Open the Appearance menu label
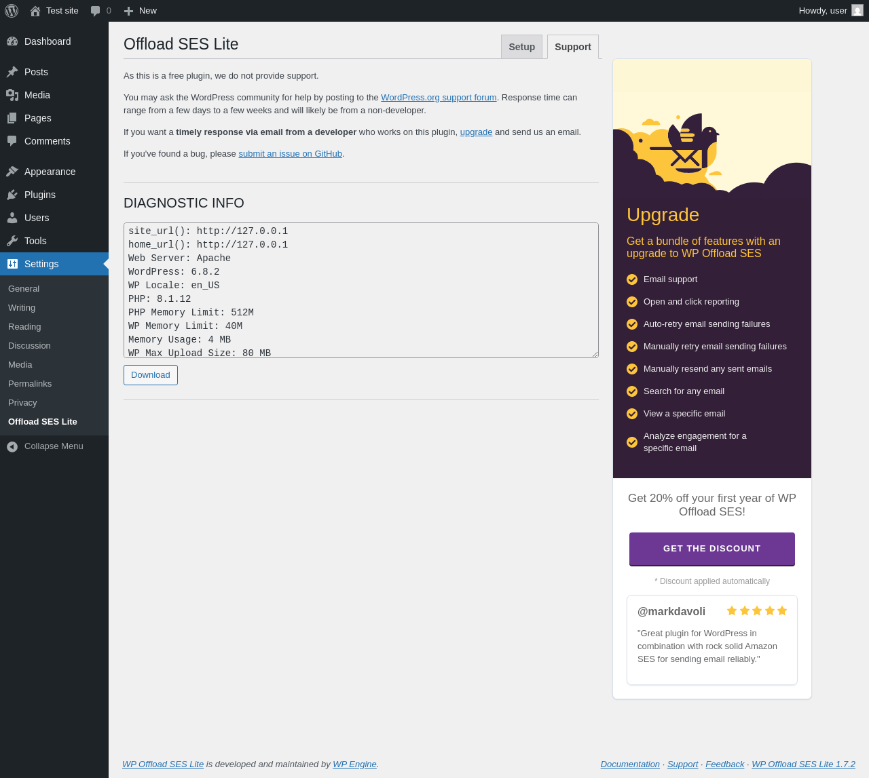The width and height of the screenshot is (869, 778). pos(50,172)
